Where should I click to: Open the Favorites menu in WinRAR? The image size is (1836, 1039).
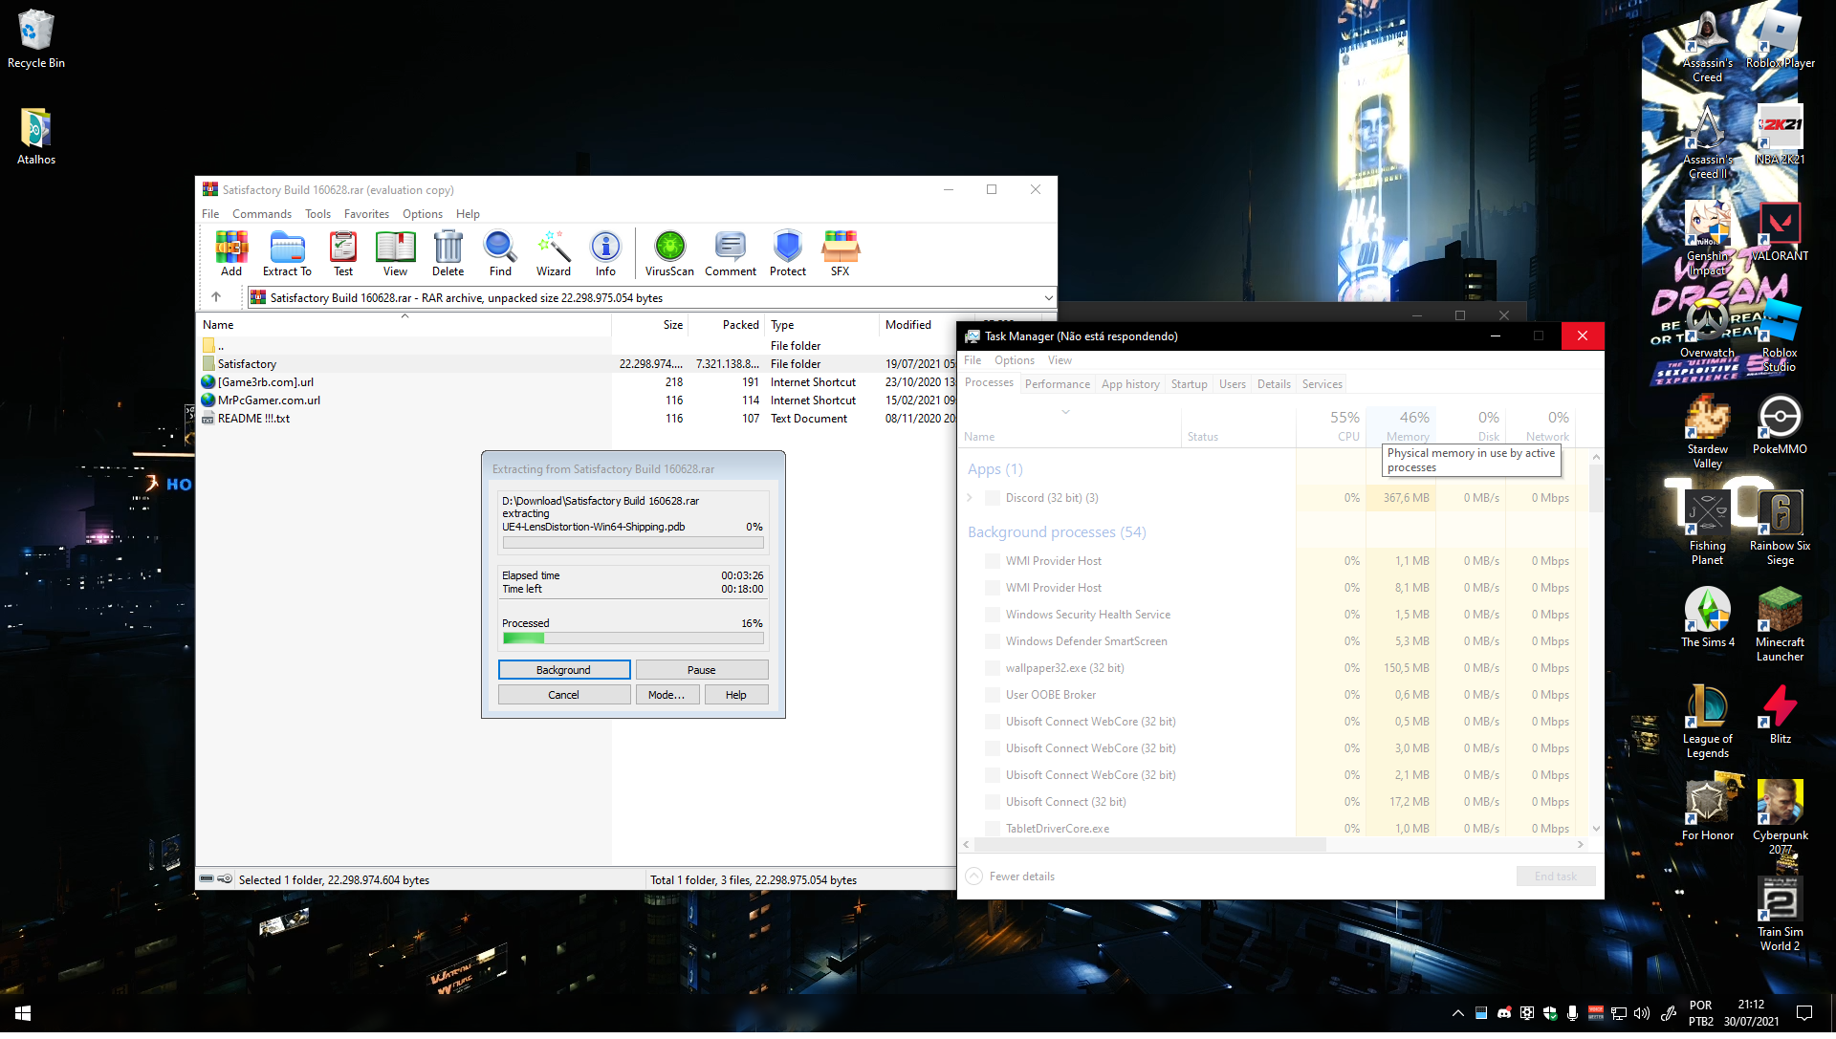tap(366, 214)
